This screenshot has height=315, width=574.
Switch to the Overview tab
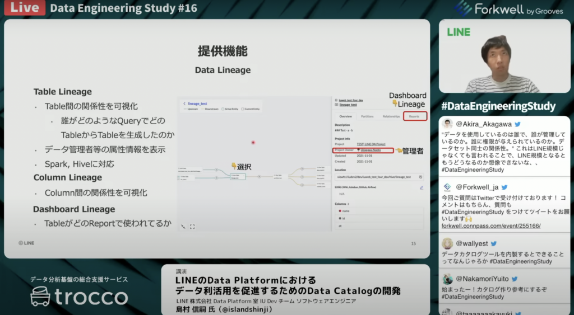[x=345, y=116]
